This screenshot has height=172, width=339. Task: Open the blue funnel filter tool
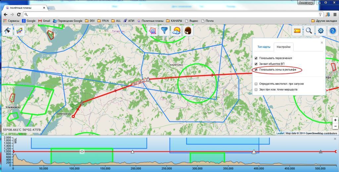(164, 31)
